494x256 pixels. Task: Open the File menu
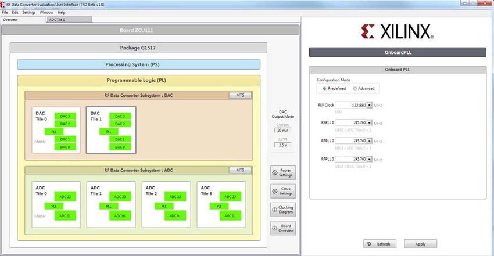point(5,13)
